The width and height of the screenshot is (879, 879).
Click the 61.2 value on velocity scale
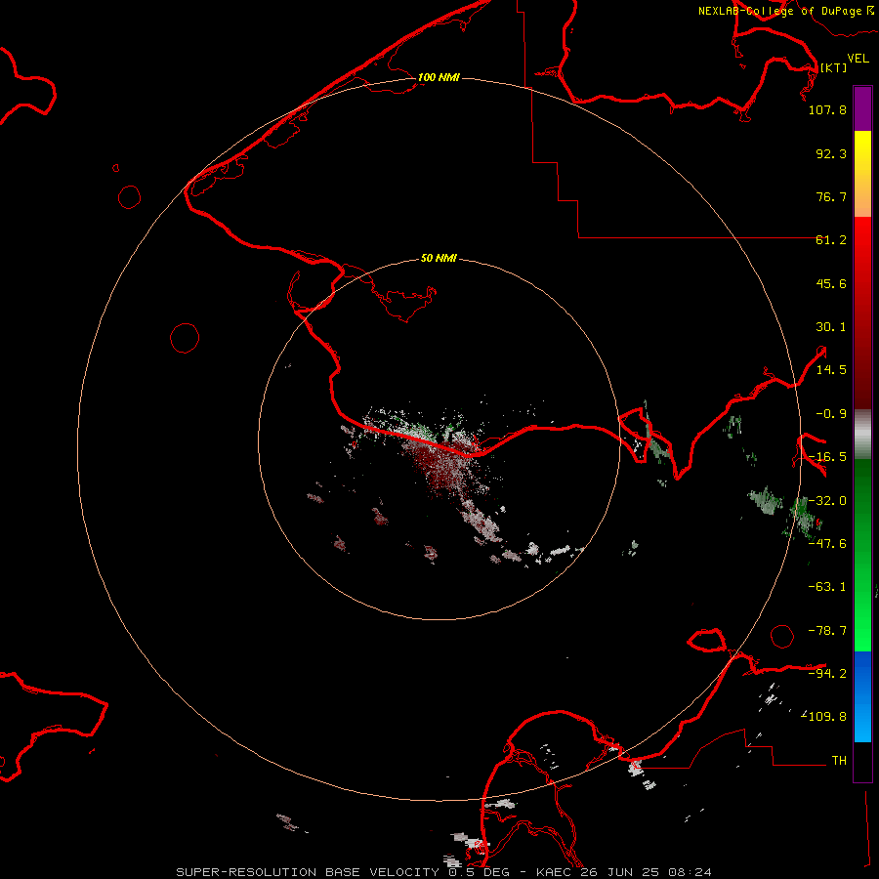click(x=831, y=240)
